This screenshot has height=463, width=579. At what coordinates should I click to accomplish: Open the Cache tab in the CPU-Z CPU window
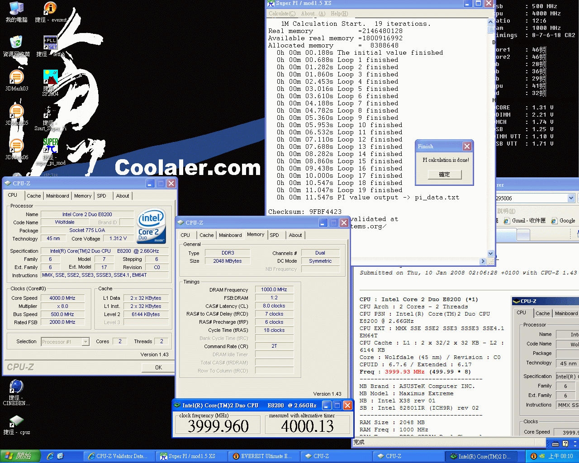(x=33, y=196)
